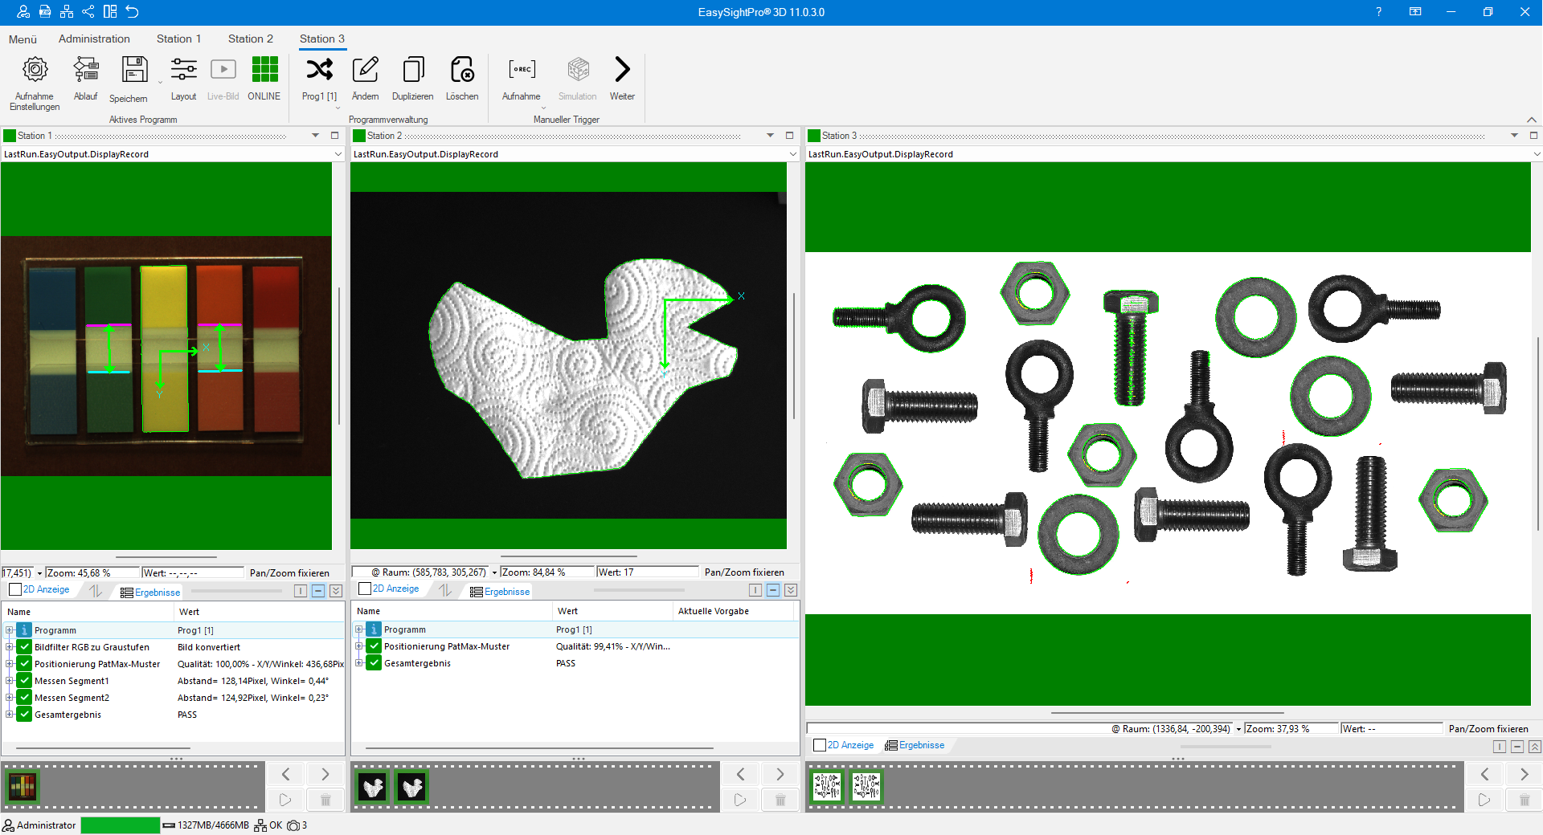Select first thumbnail in Station 3 filmstrip

coord(827,786)
